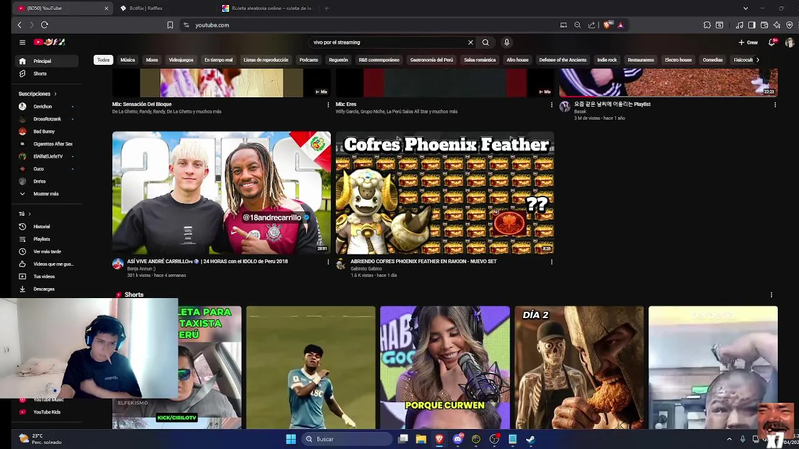Expand the Suscripciones section arrow
Viewport: 799px width, 449px height.
point(55,94)
